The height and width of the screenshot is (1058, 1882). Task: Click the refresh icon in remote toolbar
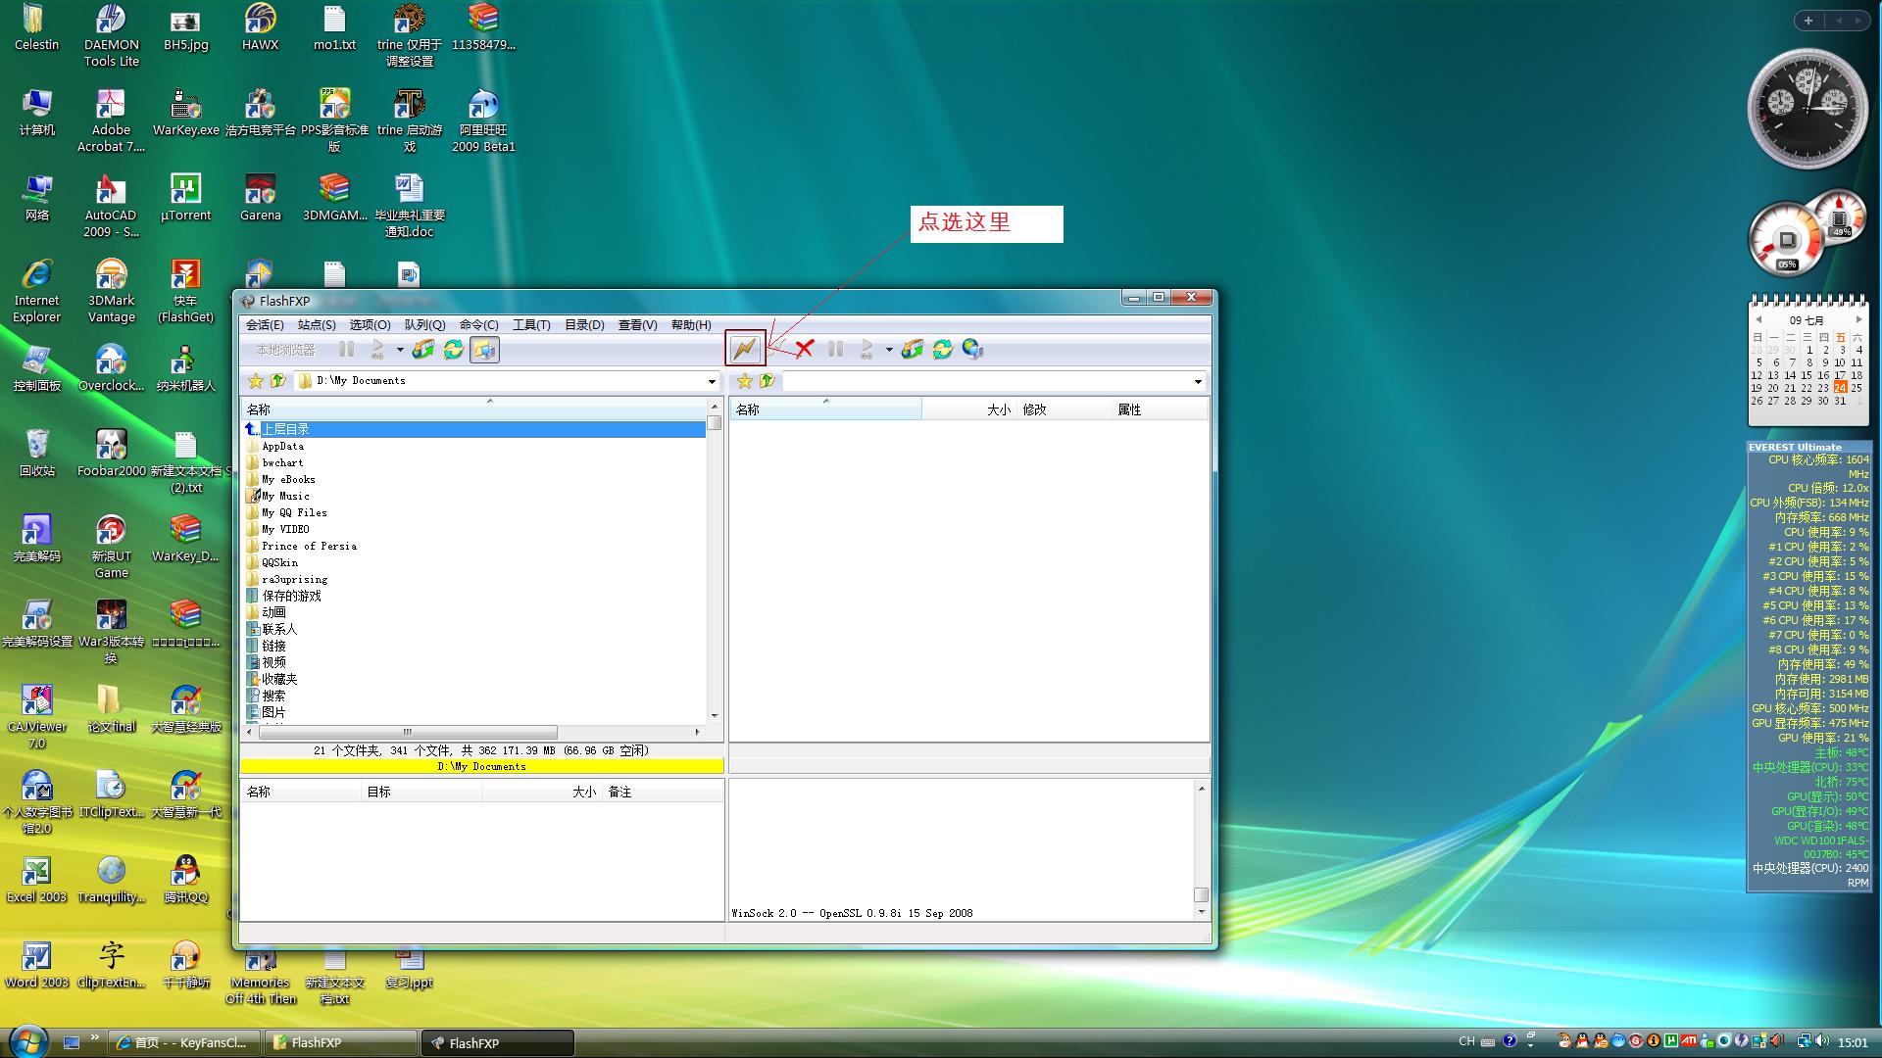coord(943,349)
